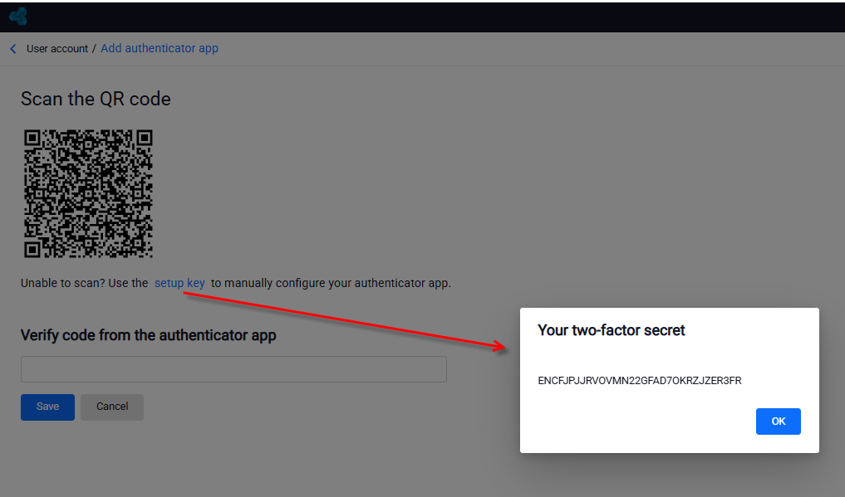Click the app logo in the top bar
845x497 pixels.
click(18, 17)
